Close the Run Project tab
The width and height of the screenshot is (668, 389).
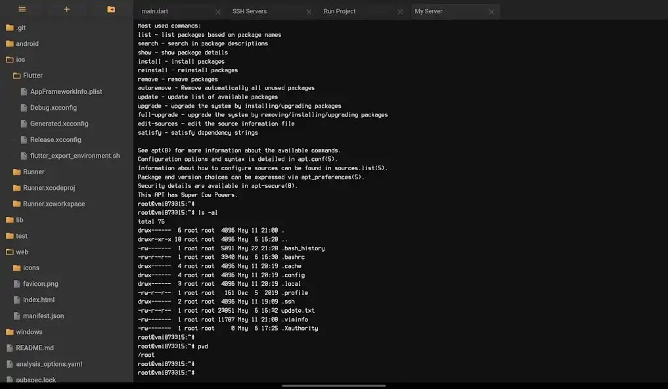click(x=400, y=12)
